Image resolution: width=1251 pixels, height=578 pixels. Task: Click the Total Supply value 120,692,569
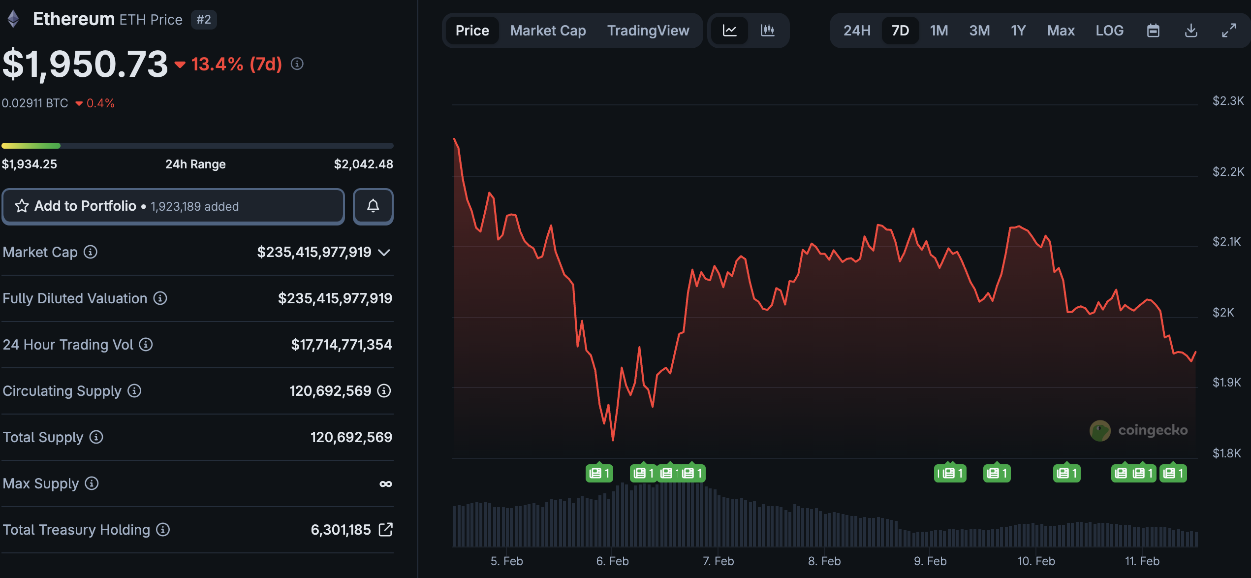[x=351, y=437]
